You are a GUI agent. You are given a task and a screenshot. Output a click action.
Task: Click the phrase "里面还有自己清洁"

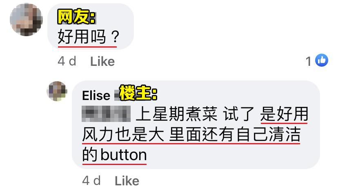point(235,135)
